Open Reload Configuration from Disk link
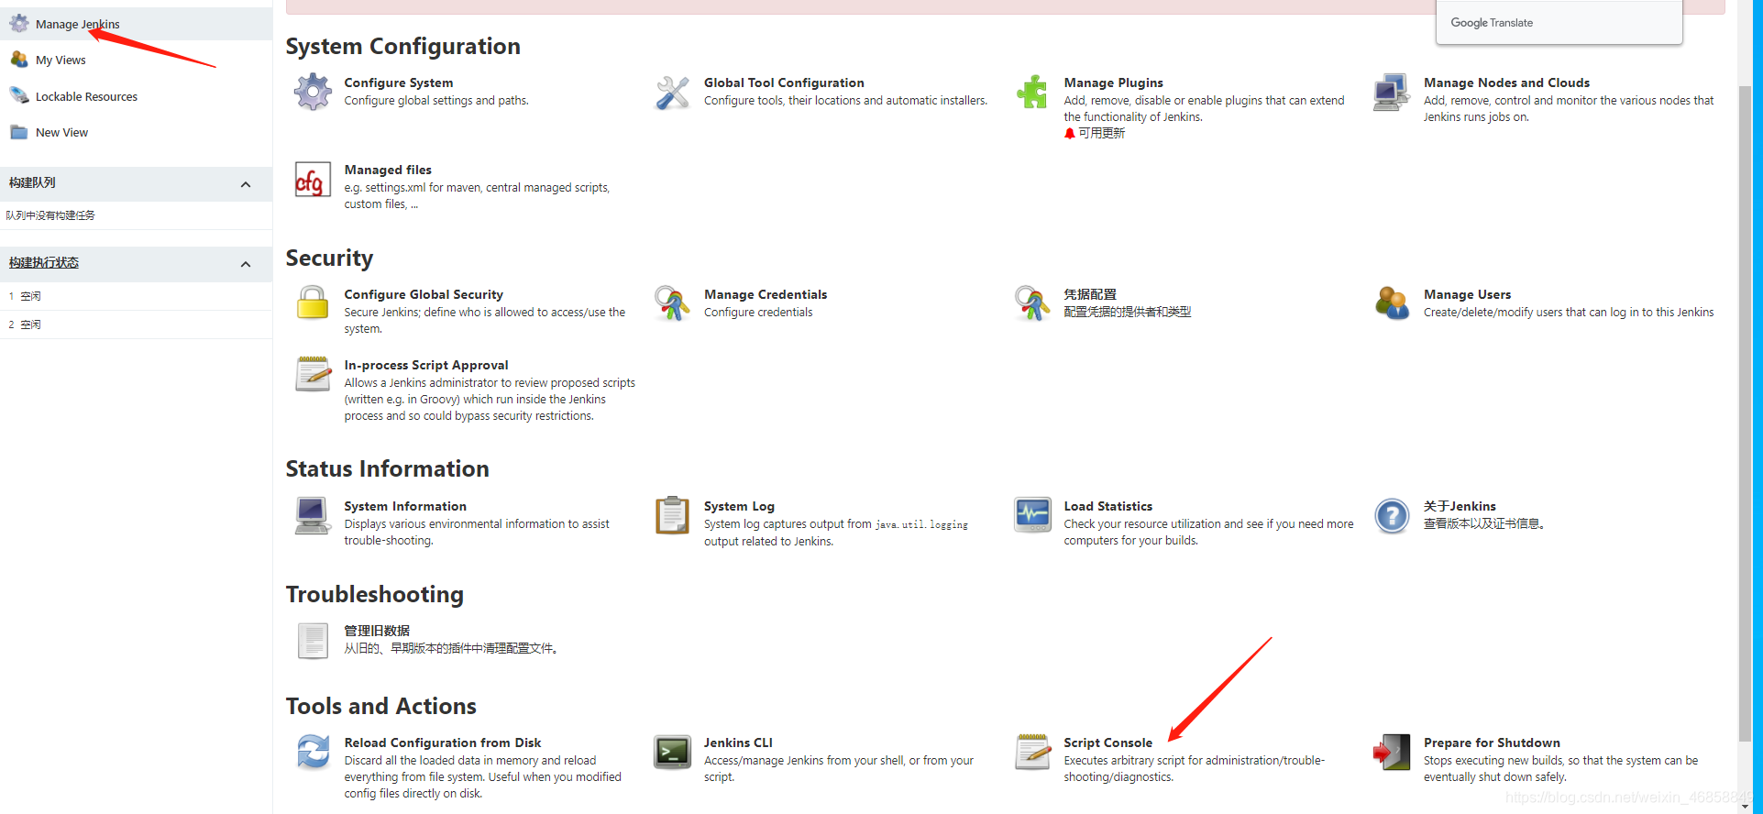1763x814 pixels. [443, 742]
